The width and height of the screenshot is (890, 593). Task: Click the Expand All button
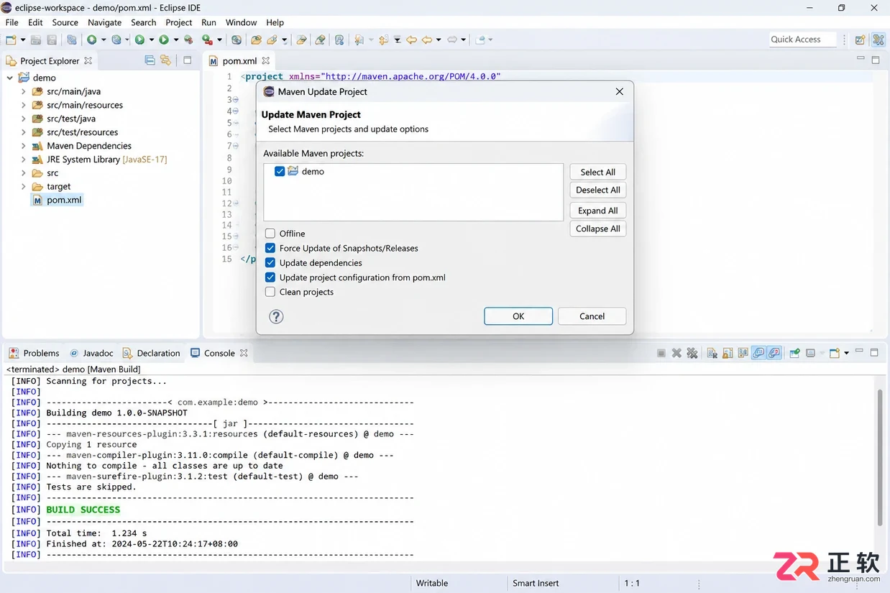coord(598,211)
